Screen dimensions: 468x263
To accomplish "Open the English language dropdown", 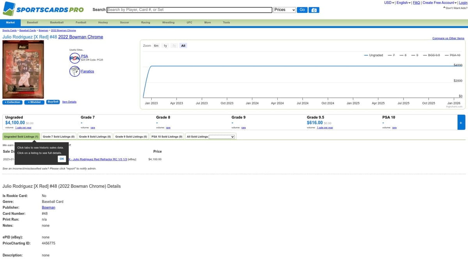I will tap(404, 3).
